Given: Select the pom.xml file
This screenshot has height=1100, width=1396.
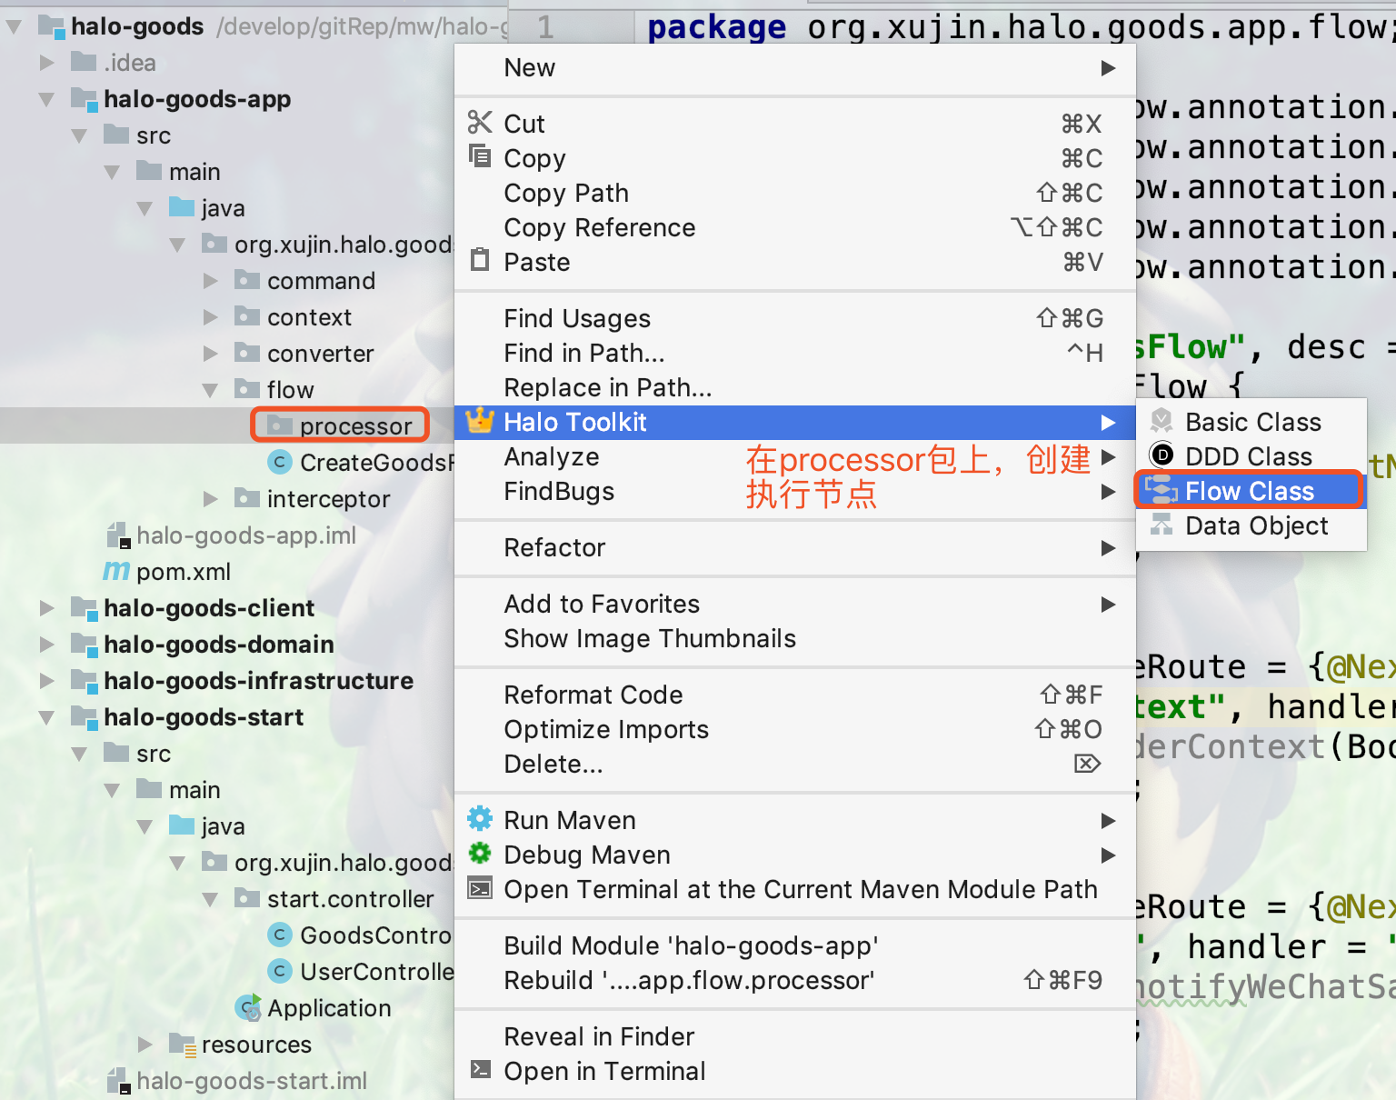Looking at the screenshot, I should point(183,571).
